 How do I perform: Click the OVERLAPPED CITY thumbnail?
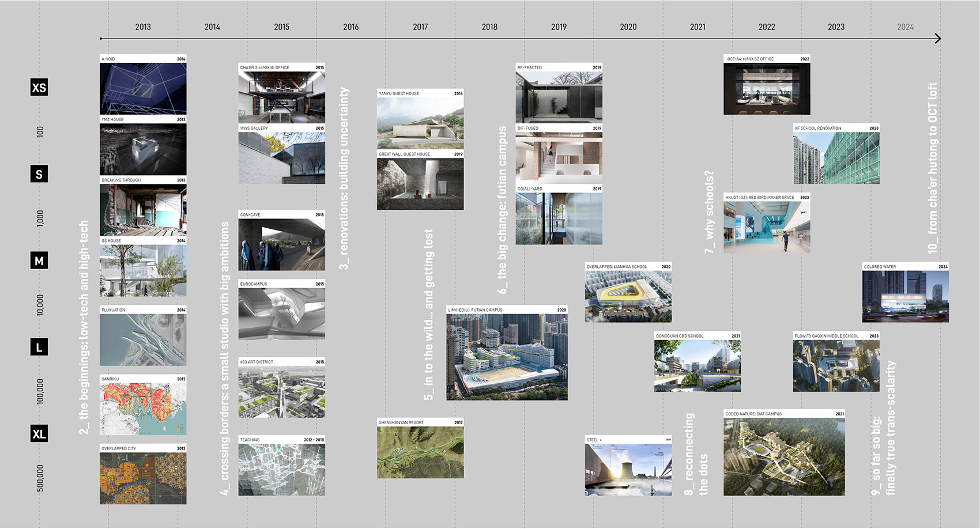coord(143,473)
